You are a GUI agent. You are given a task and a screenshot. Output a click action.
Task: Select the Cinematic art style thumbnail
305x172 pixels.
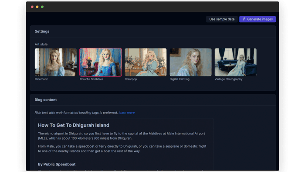56,62
